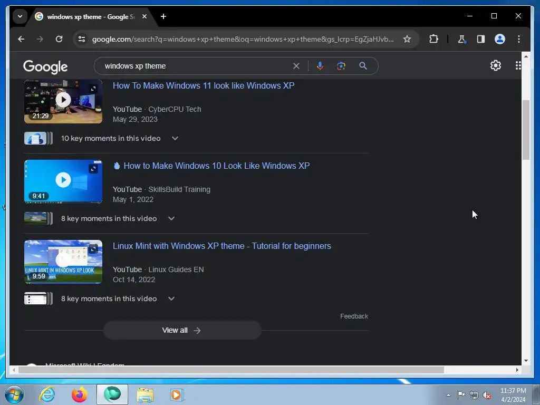Expand preview on Linux Mint video thumbnail
540x405 pixels.
pyautogui.click(x=93, y=249)
